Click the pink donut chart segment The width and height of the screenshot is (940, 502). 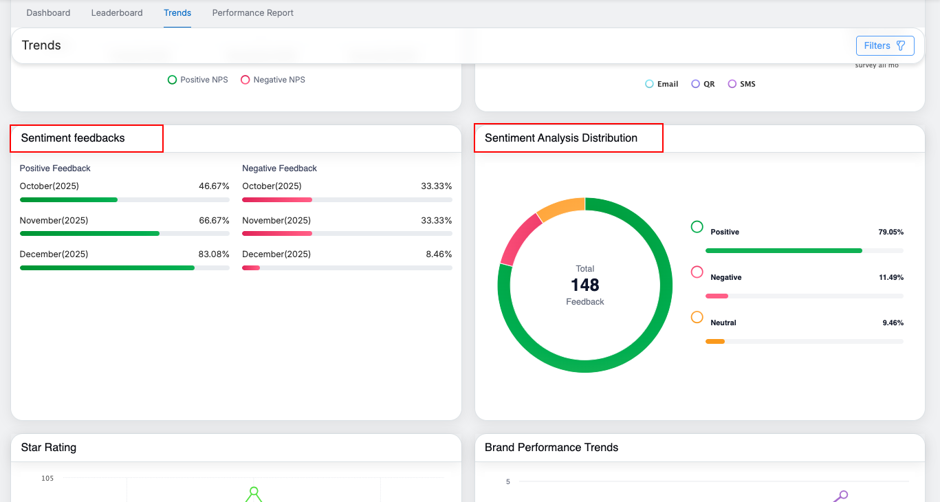[517, 238]
